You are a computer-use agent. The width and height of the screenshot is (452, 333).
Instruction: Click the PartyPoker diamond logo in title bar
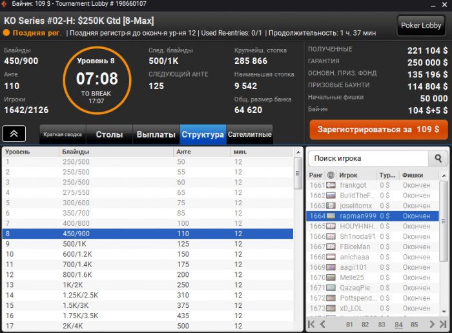coord(4,4)
